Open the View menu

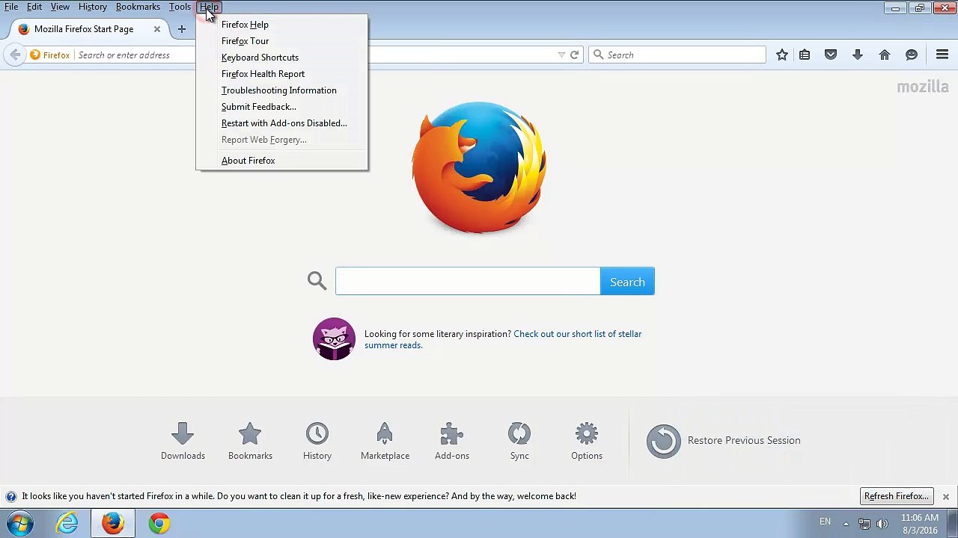[x=60, y=7]
